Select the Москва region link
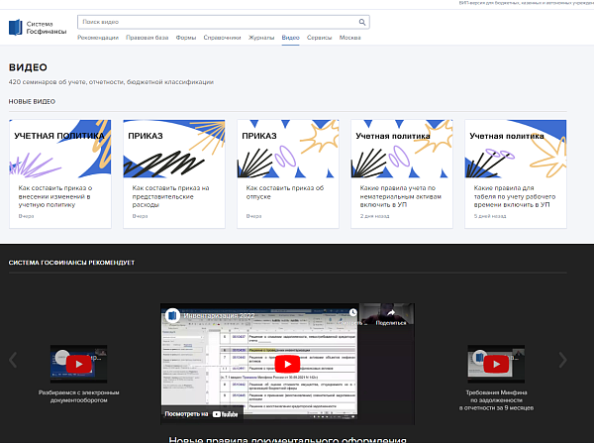594x443 pixels. (349, 38)
